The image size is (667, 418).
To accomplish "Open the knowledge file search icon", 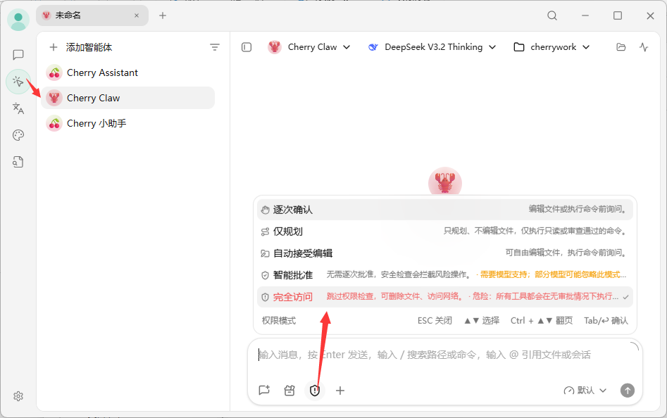I will click(18, 162).
